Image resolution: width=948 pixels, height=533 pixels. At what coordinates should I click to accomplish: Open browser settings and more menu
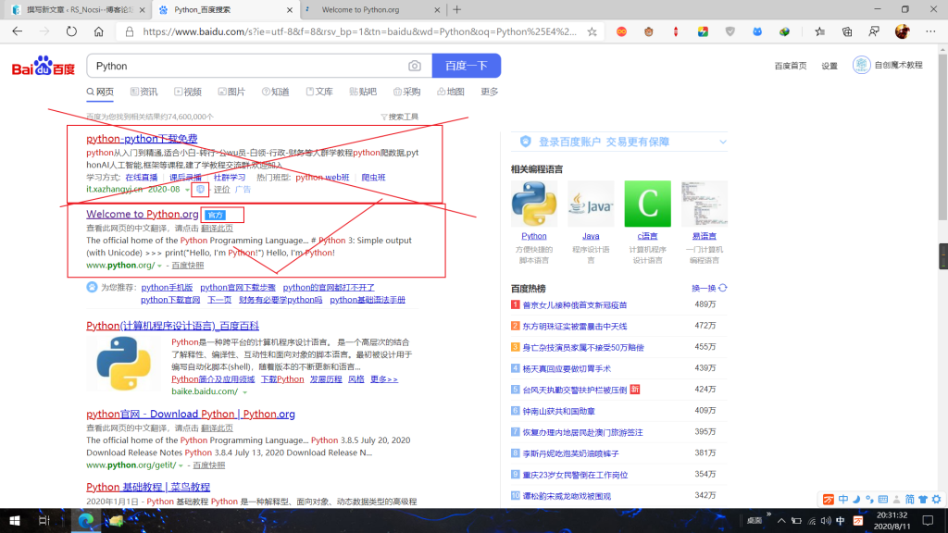(930, 31)
